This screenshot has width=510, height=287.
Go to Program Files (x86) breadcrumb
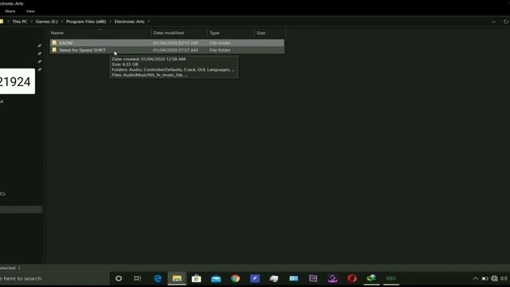point(86,22)
